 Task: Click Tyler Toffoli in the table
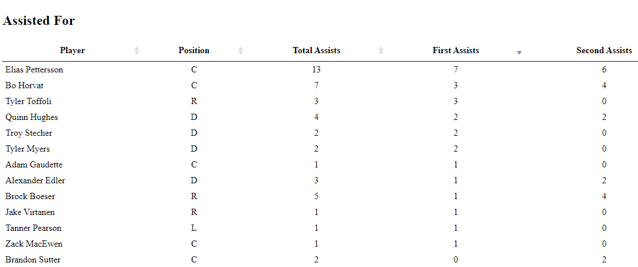point(28,101)
